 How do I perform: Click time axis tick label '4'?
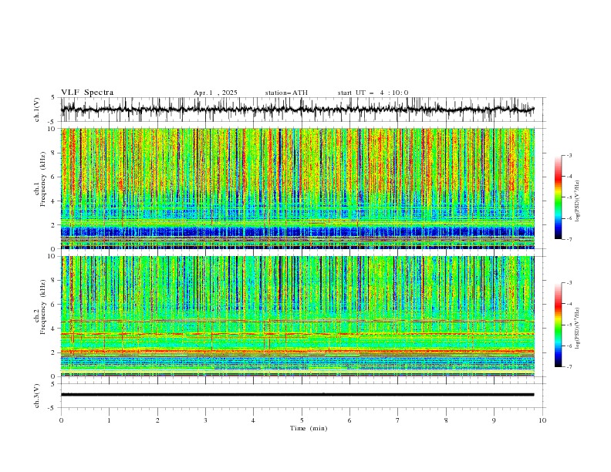253,420
